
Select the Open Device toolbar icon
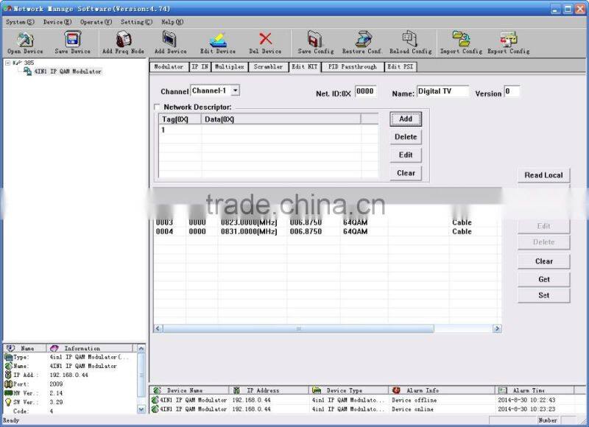coord(24,40)
